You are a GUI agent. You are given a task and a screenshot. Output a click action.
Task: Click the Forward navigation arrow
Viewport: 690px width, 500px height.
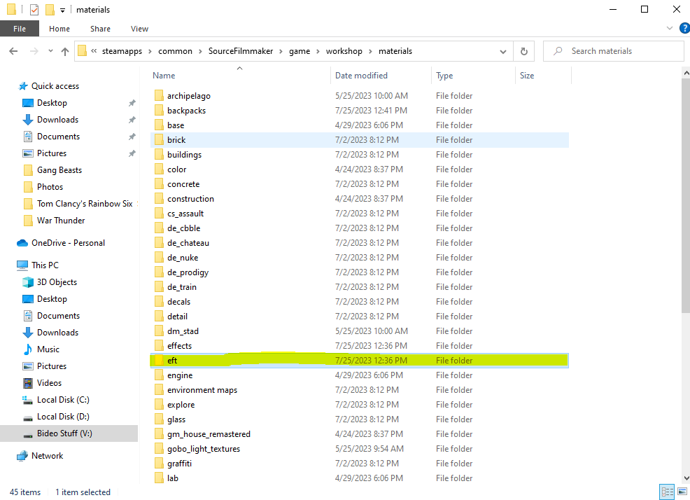(34, 51)
